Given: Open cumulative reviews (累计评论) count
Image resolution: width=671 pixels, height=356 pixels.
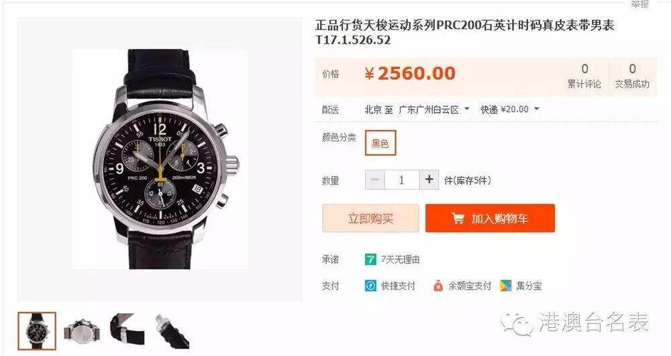Looking at the screenshot, I should 584,76.
